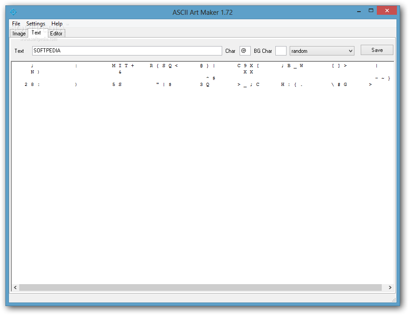Screen dimensions: 409x315
Task: Click the horizontal scrollbar thumb
Action: point(200,287)
